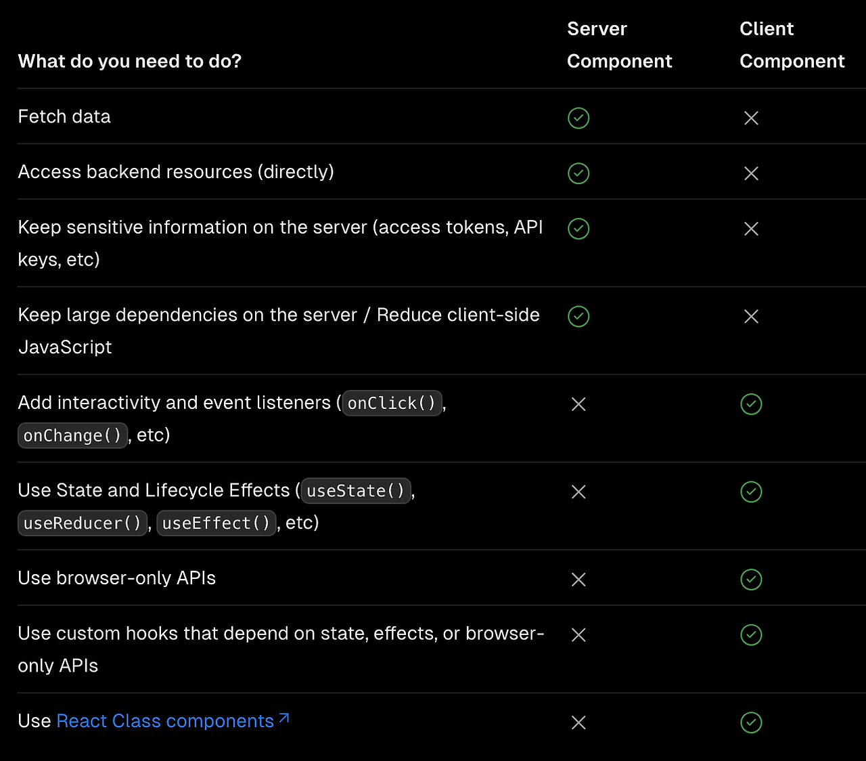Open the React Class components link
This screenshot has width=866, height=761.
click(165, 721)
